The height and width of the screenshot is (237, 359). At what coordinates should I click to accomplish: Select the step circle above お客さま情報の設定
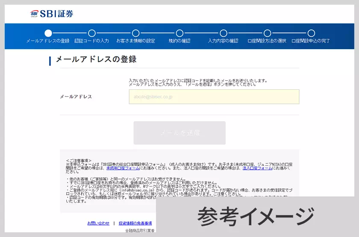(135, 33)
